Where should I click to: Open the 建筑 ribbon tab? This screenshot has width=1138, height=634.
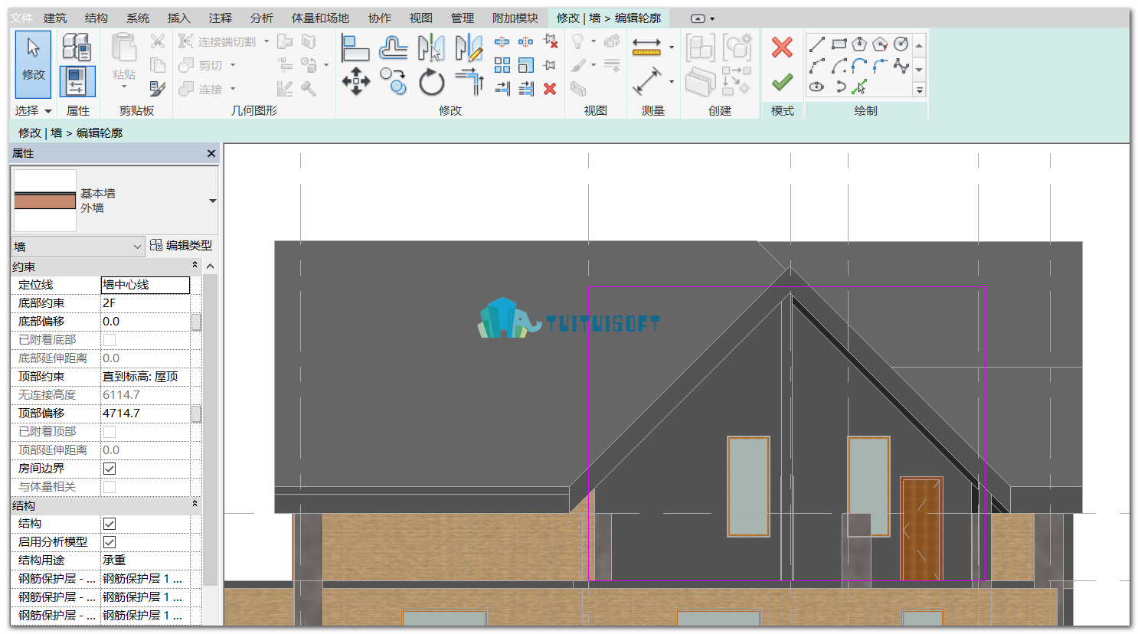[x=55, y=18]
